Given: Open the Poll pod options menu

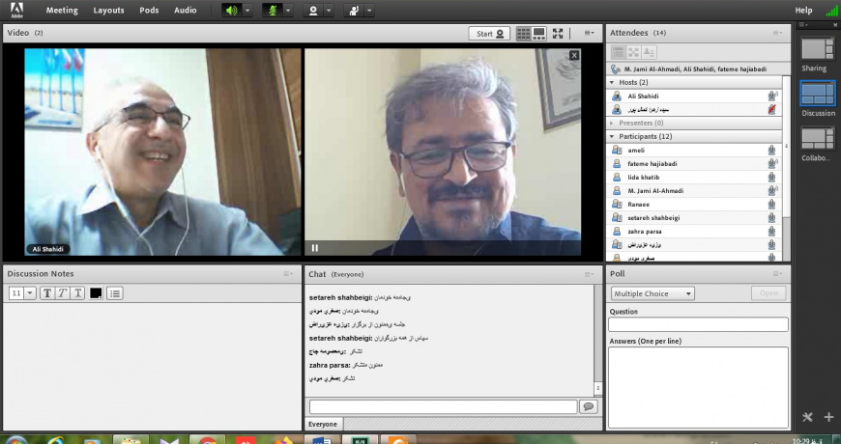Looking at the screenshot, I should coord(778,274).
